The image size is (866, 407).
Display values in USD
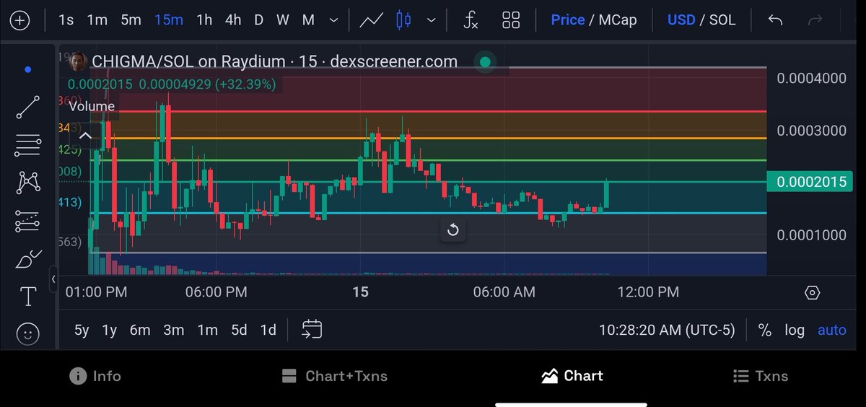681,20
